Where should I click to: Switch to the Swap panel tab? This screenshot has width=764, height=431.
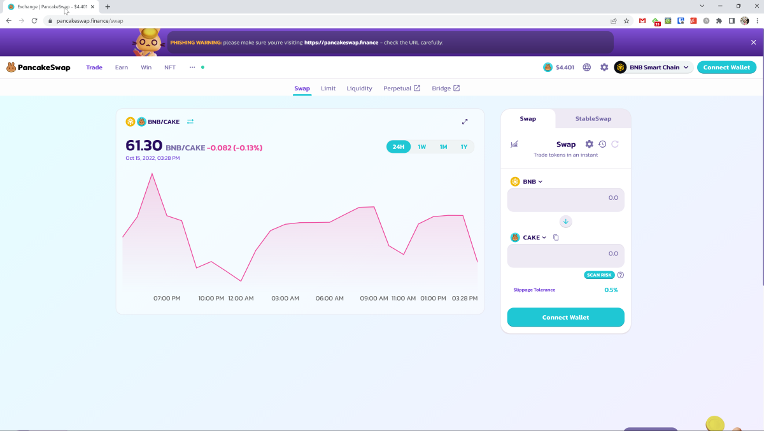click(x=528, y=118)
